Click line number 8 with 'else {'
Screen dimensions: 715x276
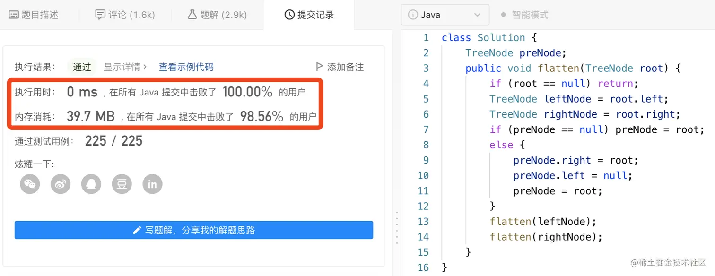pos(426,145)
